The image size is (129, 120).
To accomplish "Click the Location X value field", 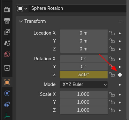I will click(84, 33).
